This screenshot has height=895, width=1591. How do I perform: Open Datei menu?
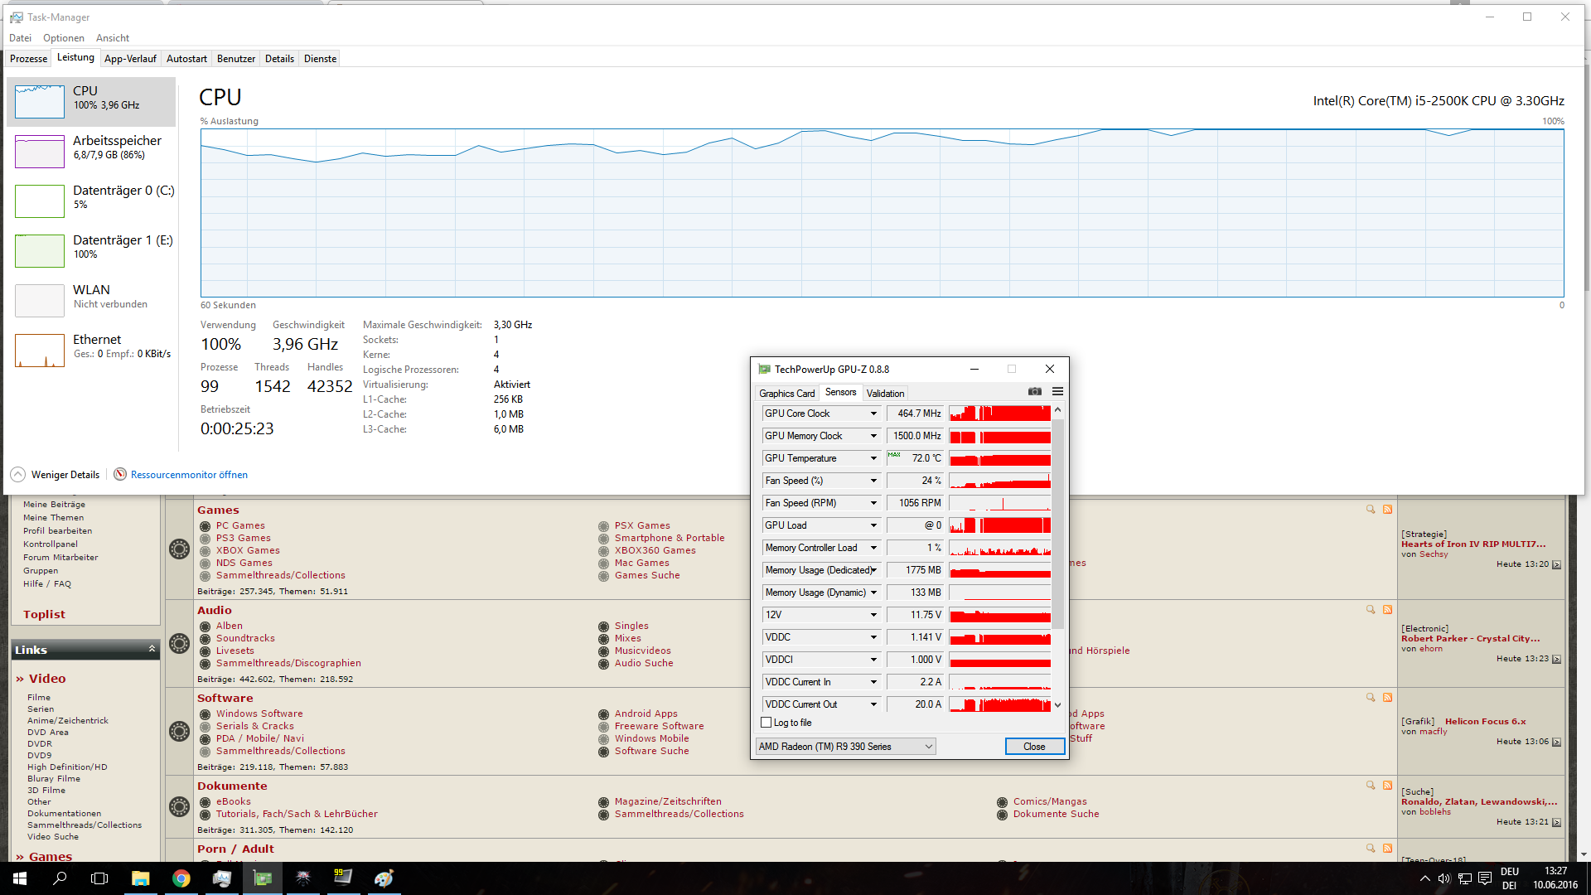(x=20, y=38)
